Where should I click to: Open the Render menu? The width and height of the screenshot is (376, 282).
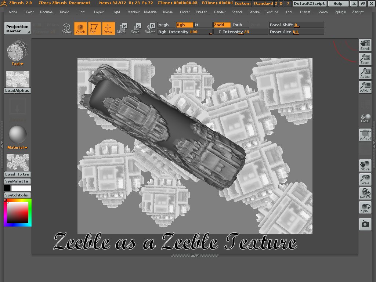(220, 12)
